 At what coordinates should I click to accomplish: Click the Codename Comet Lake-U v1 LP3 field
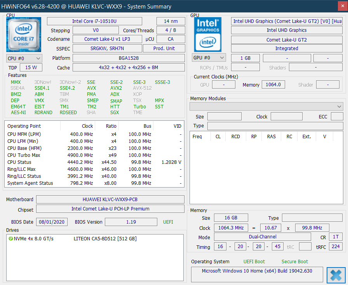point(107,39)
